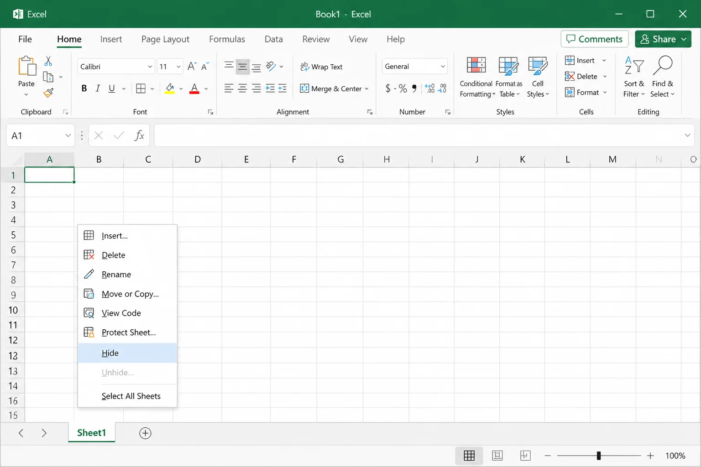Zoom in with the plus button

pyautogui.click(x=650, y=456)
